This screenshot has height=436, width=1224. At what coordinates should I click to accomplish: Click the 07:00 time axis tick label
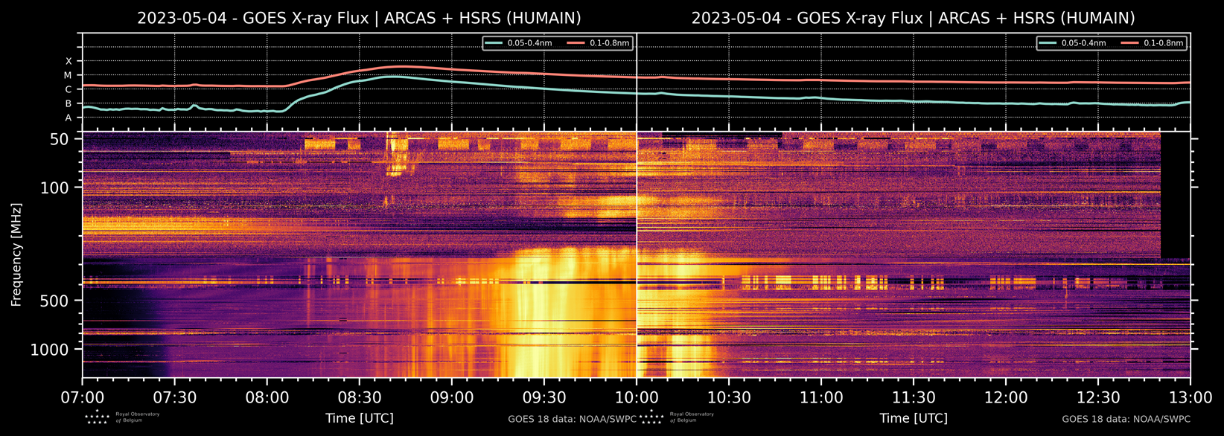[83, 397]
